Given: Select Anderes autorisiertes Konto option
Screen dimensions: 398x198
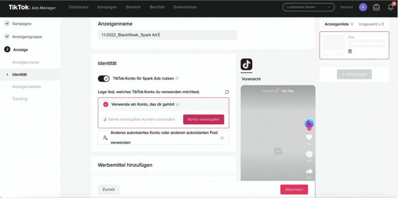Looking at the screenshot, I should tap(164, 138).
